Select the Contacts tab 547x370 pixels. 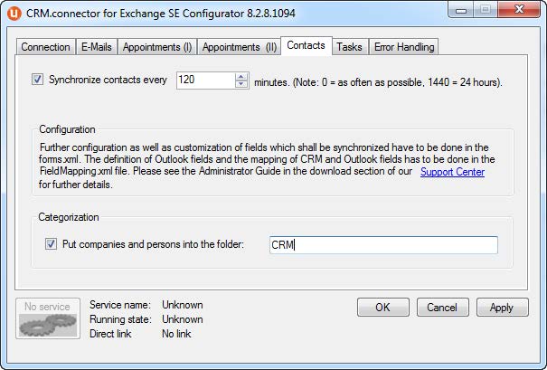(306, 45)
